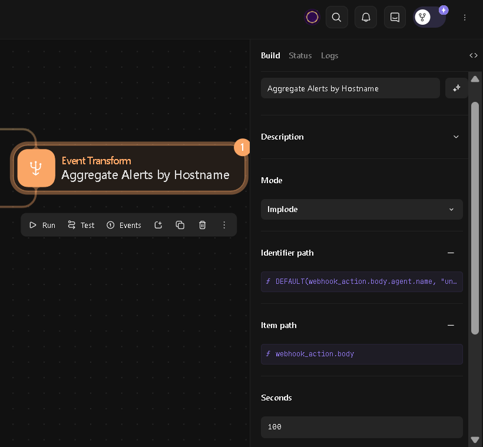Switch to the Logs tab
The height and width of the screenshot is (447, 483).
pos(329,55)
